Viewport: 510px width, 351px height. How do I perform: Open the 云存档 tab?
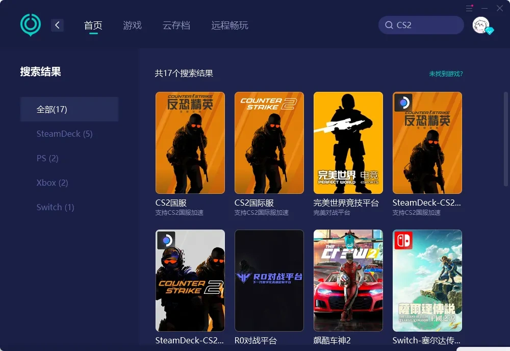point(176,24)
